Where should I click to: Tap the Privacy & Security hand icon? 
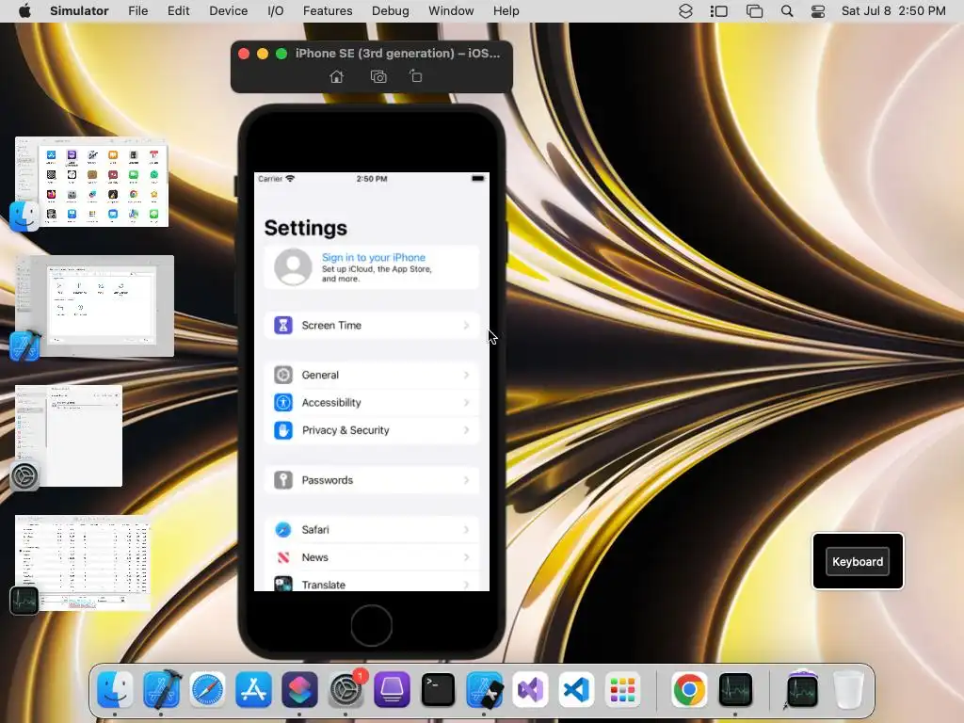pyautogui.click(x=282, y=429)
